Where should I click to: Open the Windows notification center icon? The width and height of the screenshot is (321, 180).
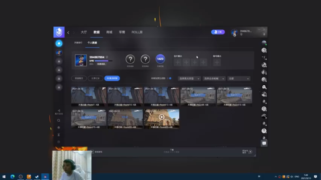pyautogui.click(x=315, y=176)
